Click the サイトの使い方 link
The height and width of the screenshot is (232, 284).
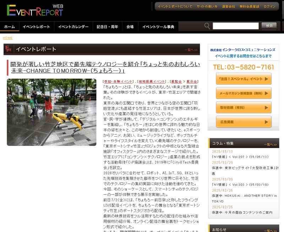pos(207,6)
